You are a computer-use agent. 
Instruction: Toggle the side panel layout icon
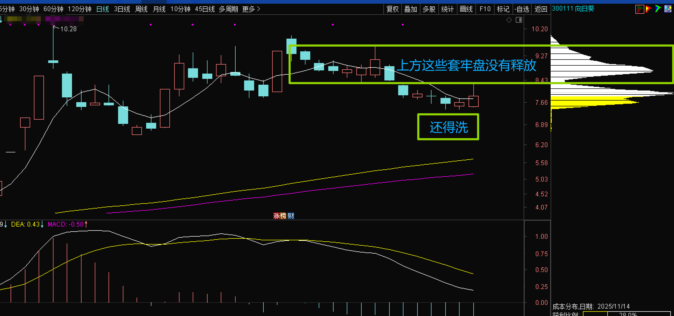[519, 20]
